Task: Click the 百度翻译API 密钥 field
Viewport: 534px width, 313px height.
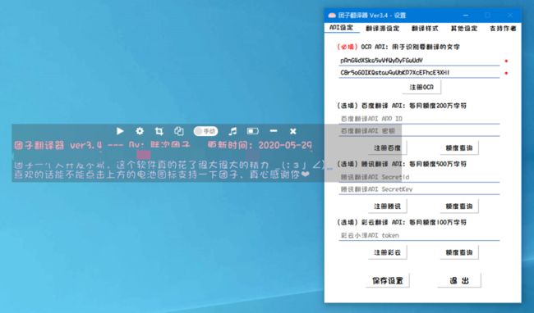Action: coord(419,131)
